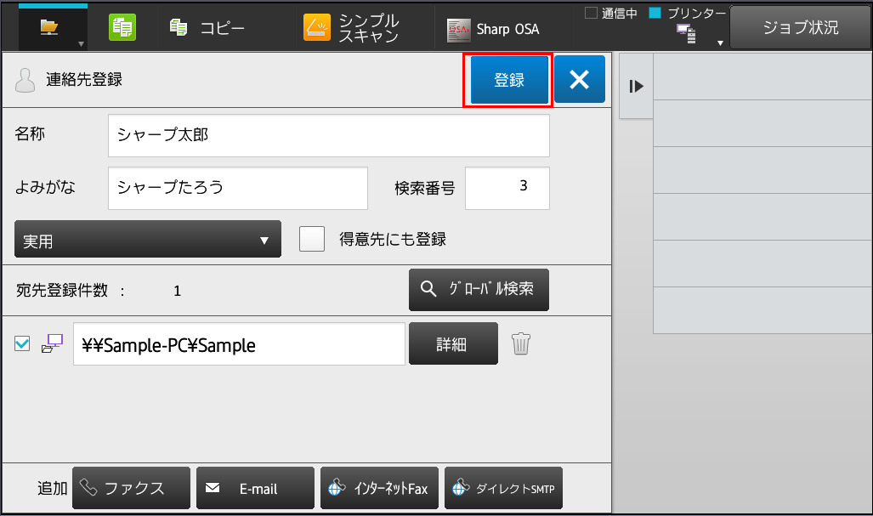Delete the Sample-PC destination with trash icon
Image resolution: width=873 pixels, height=516 pixels.
[x=521, y=344]
